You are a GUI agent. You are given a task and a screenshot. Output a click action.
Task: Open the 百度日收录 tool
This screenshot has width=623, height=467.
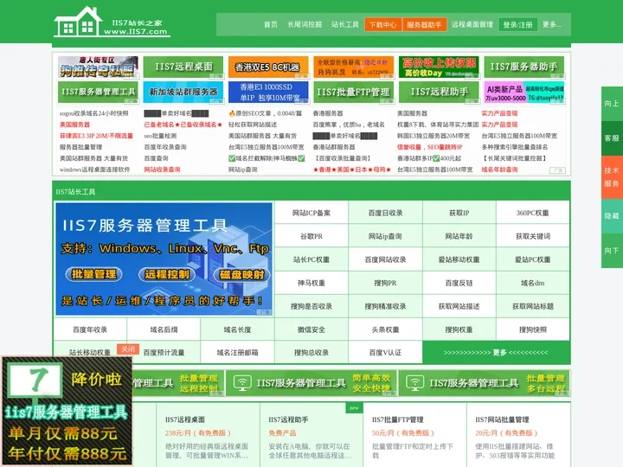coord(385,213)
